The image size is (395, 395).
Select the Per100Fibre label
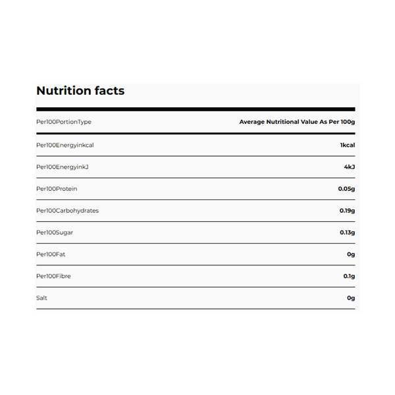tap(55, 276)
